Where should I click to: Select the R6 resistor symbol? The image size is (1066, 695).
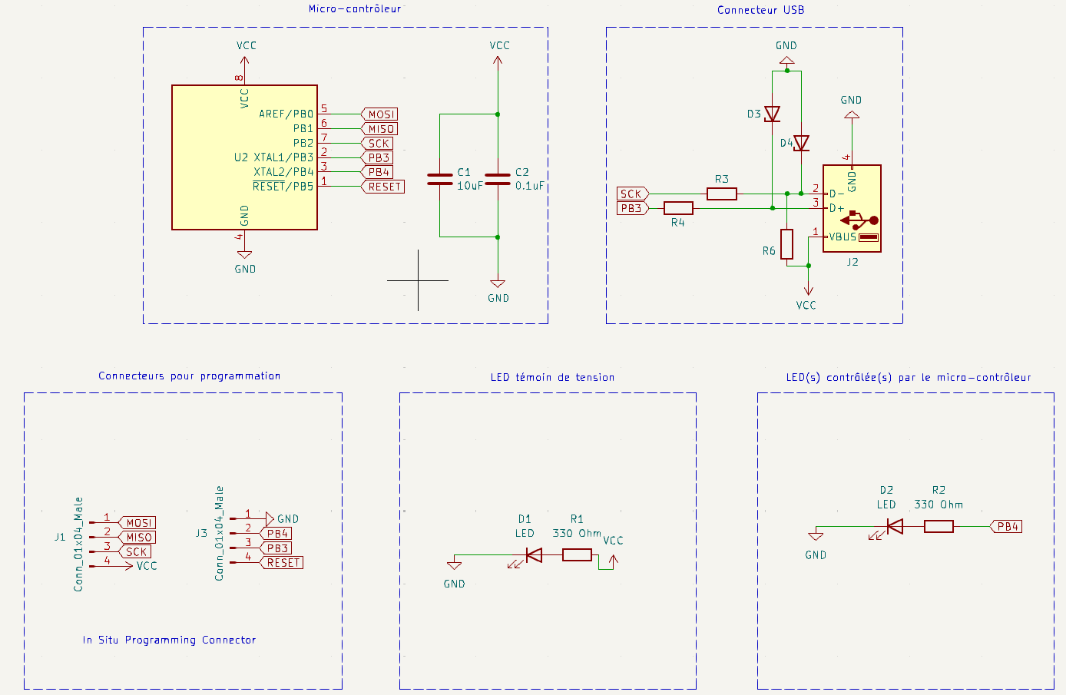coord(786,244)
